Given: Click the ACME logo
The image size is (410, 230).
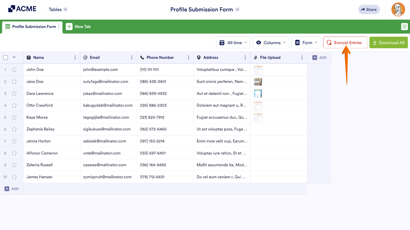Looking at the screenshot, I should coord(22,8).
